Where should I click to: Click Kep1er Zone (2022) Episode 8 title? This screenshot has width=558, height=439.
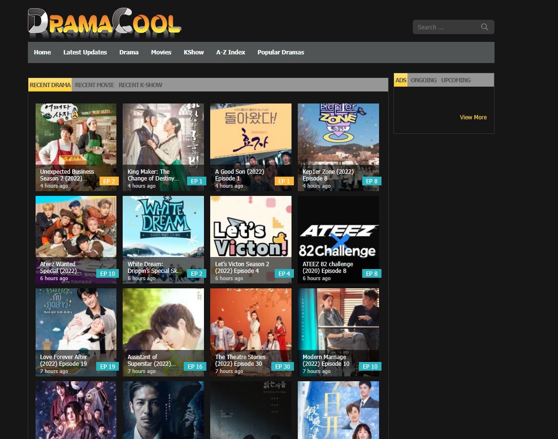tap(328, 175)
